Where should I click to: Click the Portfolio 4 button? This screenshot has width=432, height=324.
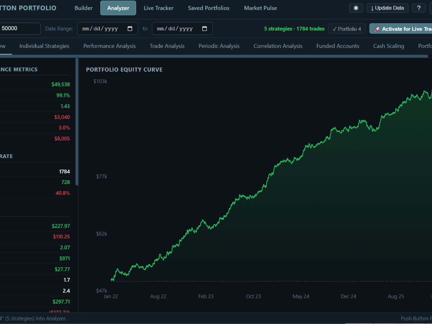(347, 29)
